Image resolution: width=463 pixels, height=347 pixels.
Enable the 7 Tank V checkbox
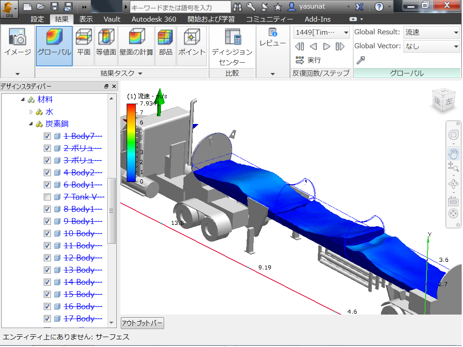[47, 197]
